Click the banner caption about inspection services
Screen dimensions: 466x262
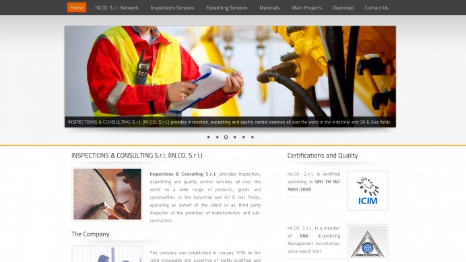coord(229,122)
